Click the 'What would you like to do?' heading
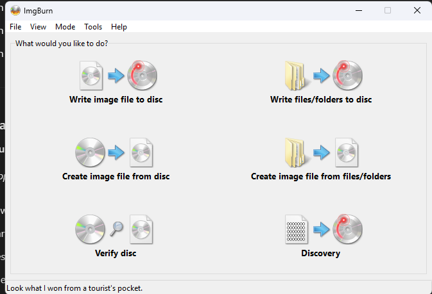This screenshot has height=294, width=432. (62, 44)
